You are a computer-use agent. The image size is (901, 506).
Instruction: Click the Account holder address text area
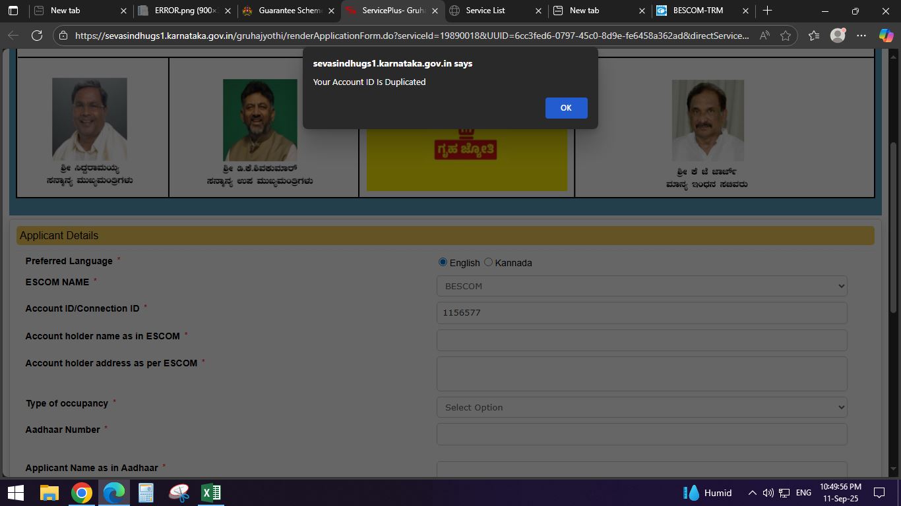[642, 374]
